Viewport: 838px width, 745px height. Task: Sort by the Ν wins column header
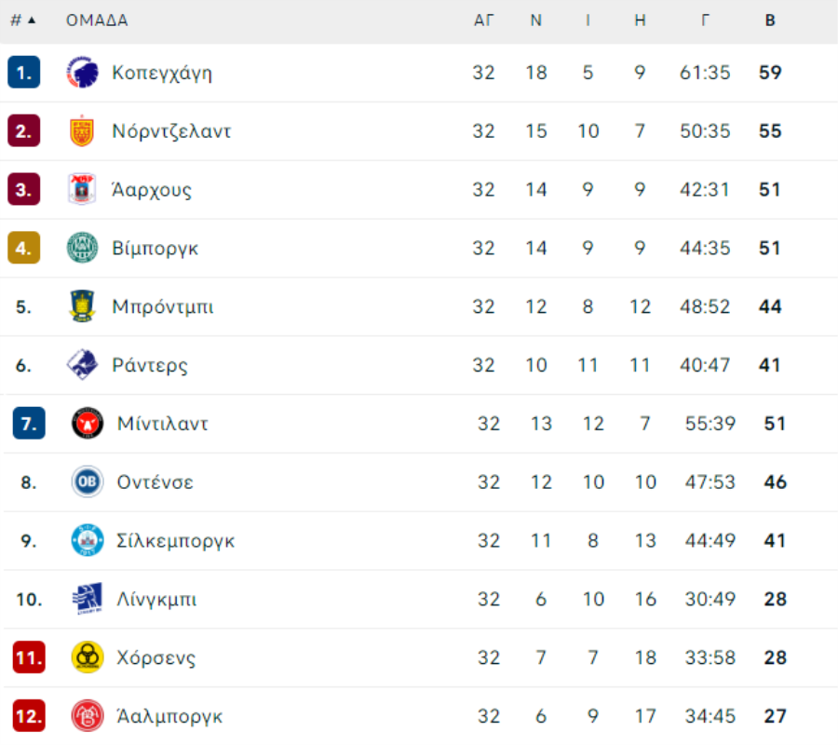pos(536,20)
